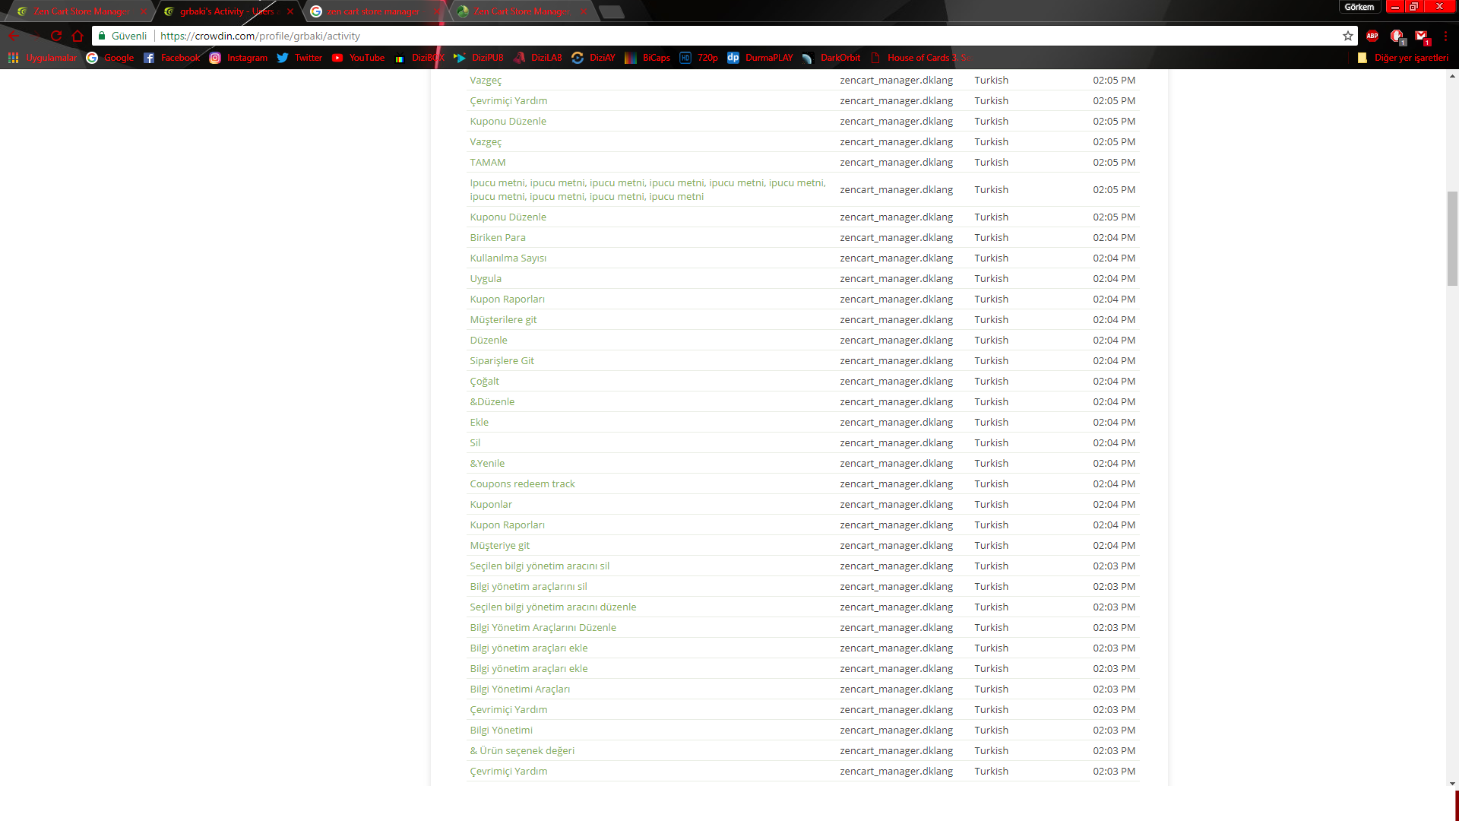Reload the current page
The image size is (1459, 821).
click(x=56, y=36)
